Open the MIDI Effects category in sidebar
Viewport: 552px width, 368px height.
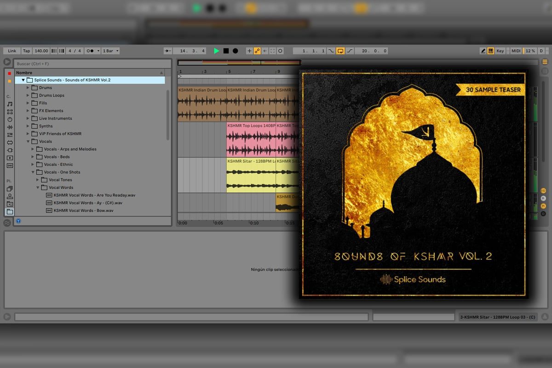coord(10,135)
